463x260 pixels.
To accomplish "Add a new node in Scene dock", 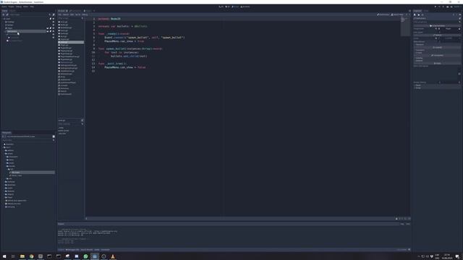I will [4, 14].
